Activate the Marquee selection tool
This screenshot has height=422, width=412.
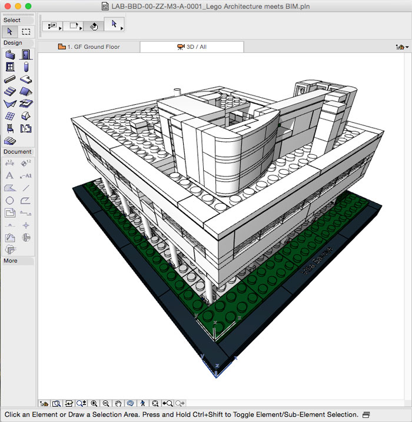pyautogui.click(x=26, y=31)
